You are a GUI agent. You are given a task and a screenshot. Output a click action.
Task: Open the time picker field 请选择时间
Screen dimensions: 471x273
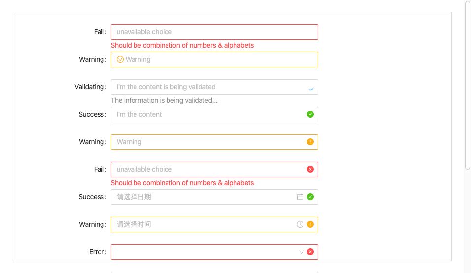[214, 224]
